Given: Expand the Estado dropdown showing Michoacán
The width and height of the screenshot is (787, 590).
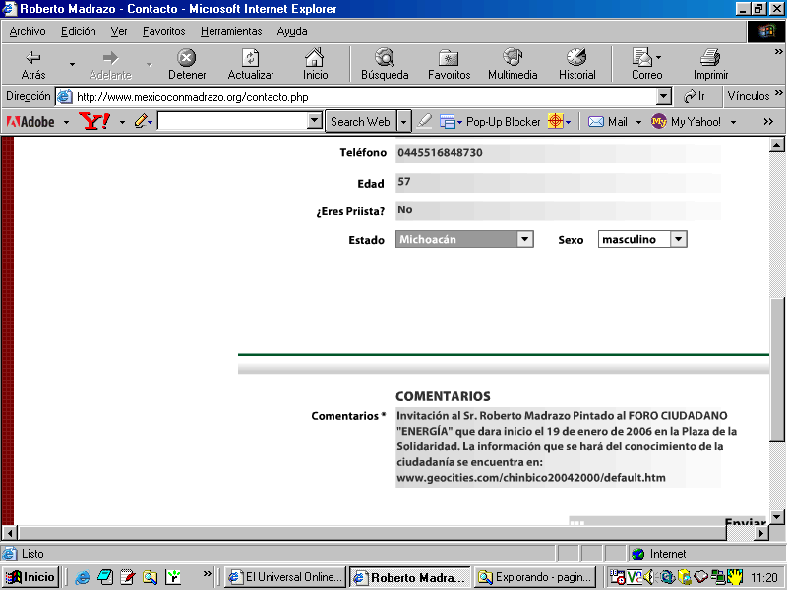Looking at the screenshot, I should pos(524,239).
